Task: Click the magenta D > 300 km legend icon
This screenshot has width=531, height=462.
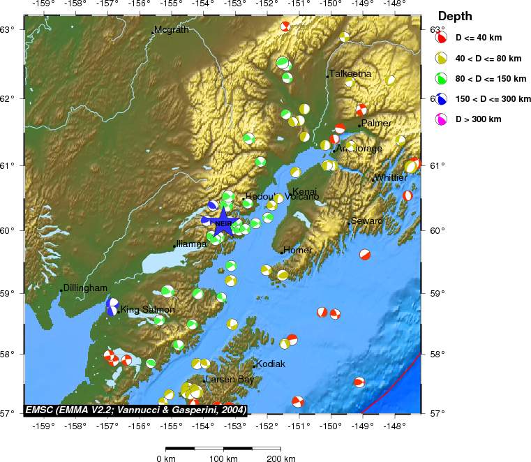Action: (x=441, y=119)
